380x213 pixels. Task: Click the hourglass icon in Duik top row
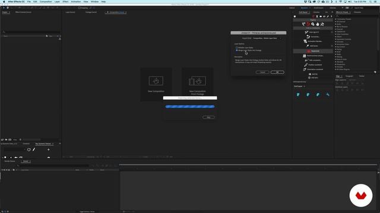pos(316,17)
